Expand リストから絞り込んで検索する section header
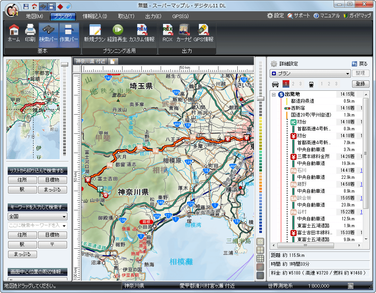The image size is (376, 293). (x=37, y=171)
